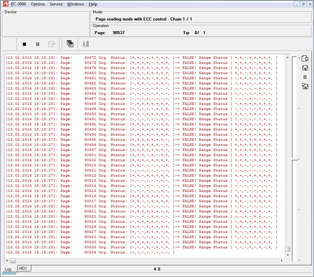Stop the page reading operation
This screenshot has height=277, width=314.
25,44
